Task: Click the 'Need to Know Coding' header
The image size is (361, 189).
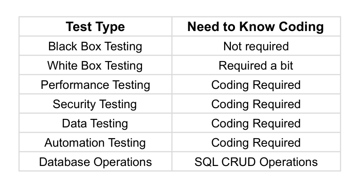Action: point(255,27)
